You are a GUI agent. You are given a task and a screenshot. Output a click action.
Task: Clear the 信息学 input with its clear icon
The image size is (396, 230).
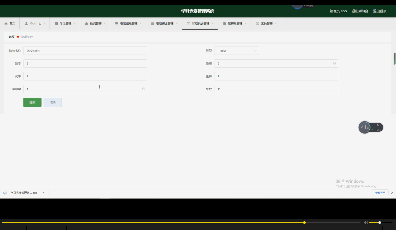143,89
